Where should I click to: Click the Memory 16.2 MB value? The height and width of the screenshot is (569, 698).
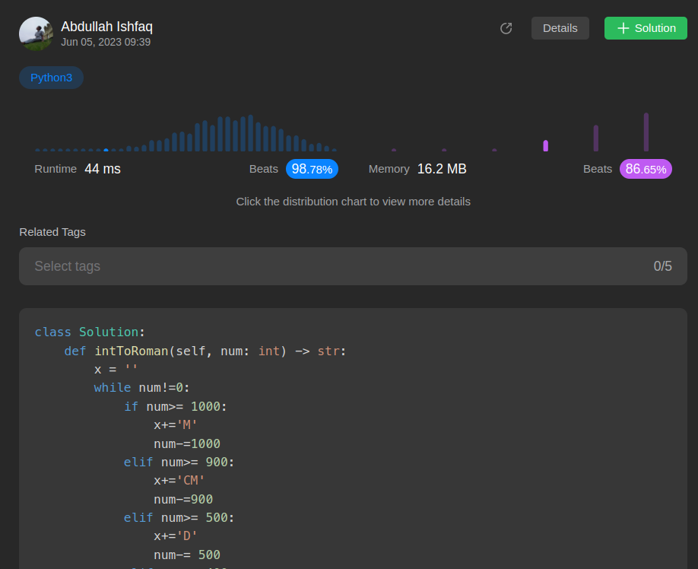441,169
